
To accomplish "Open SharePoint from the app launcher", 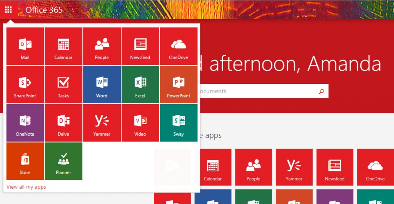I will click(x=25, y=85).
